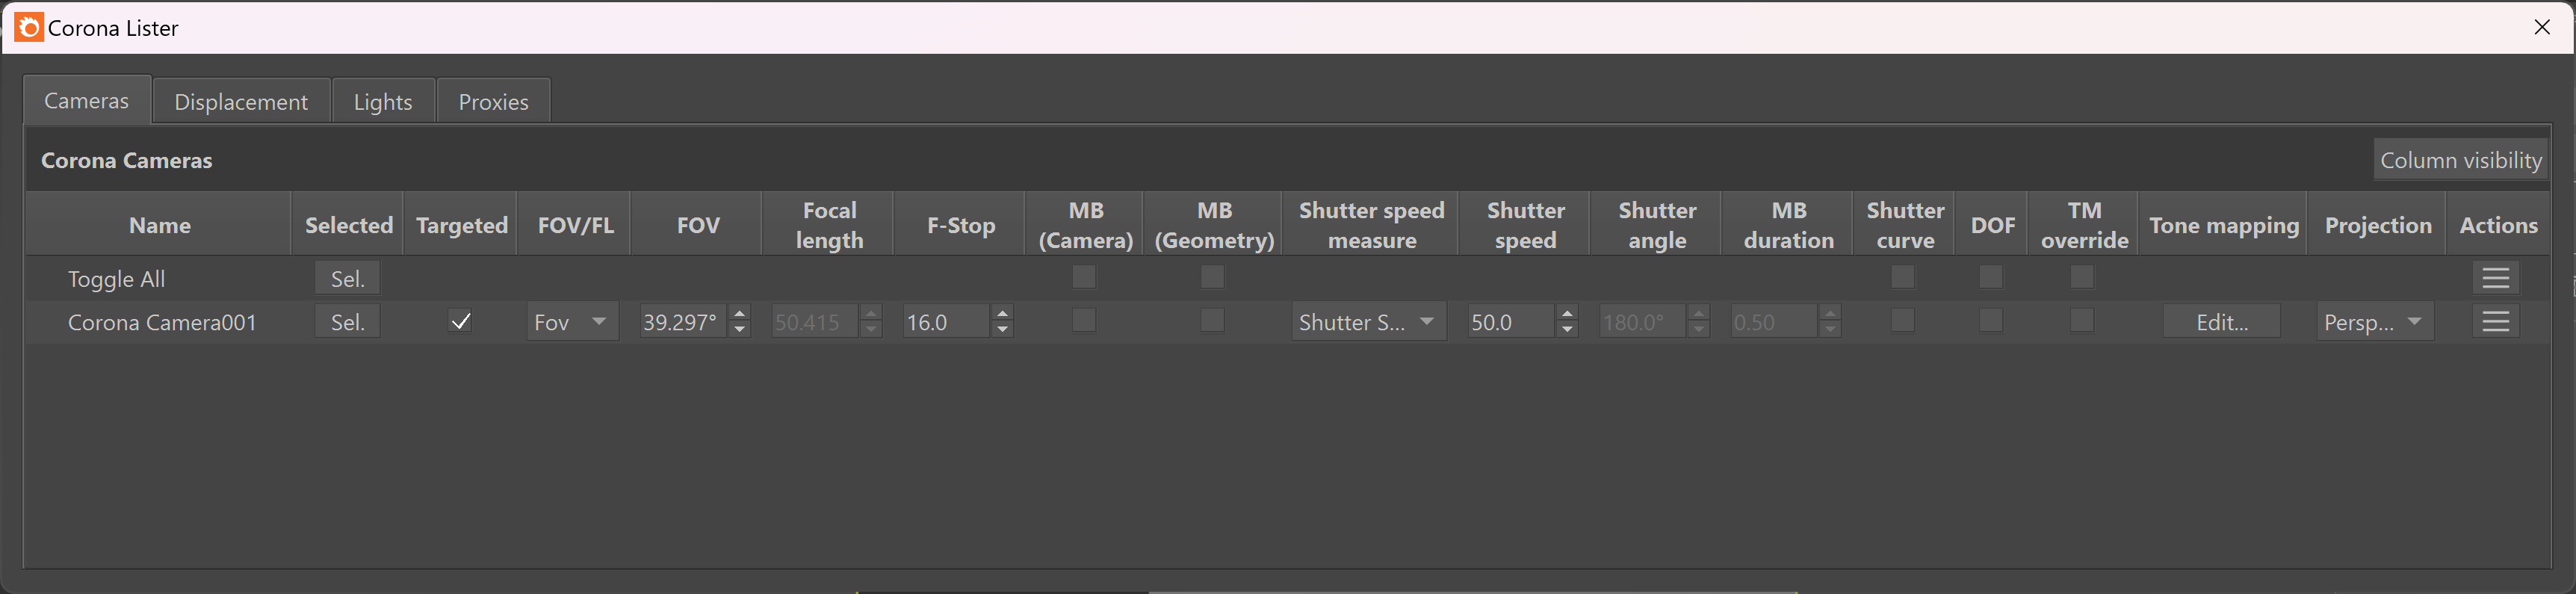Click the Corona Lister logo icon

coord(29,27)
